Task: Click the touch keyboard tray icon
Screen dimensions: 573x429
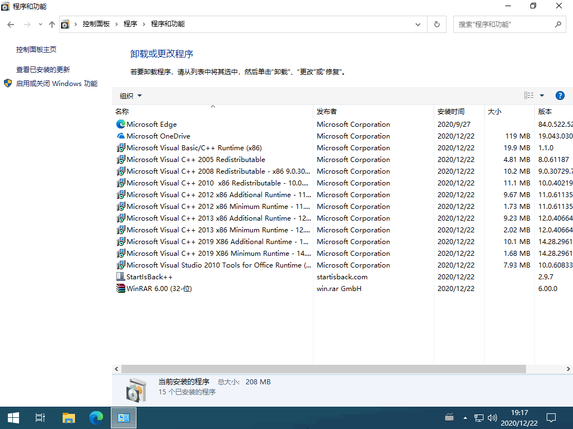Action: [449, 417]
